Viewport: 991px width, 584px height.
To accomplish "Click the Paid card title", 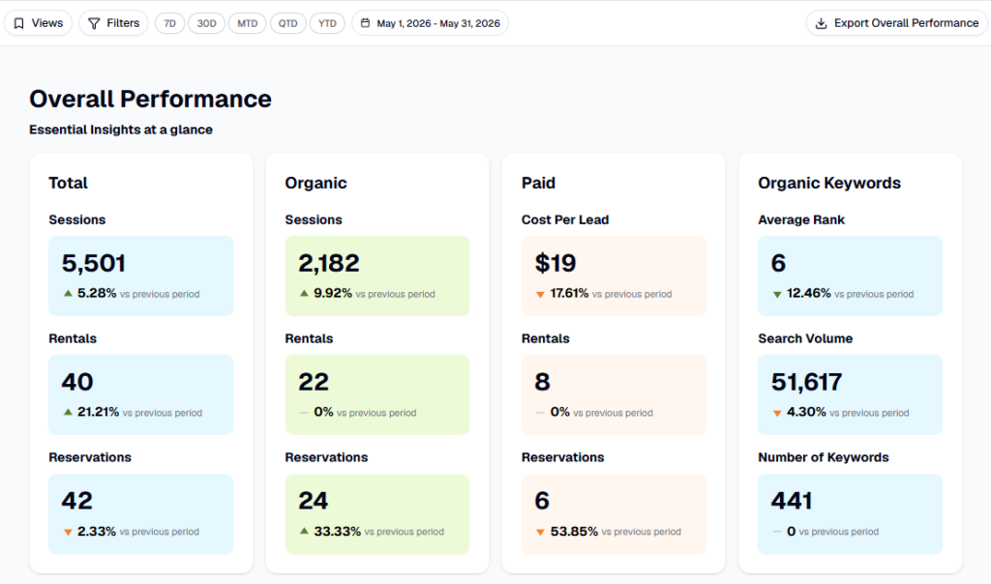I will (538, 183).
